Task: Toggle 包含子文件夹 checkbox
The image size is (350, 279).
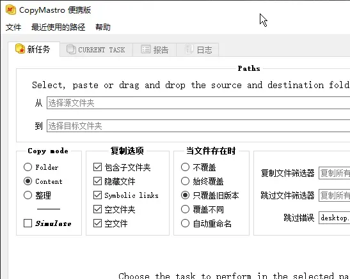Action: click(122, 167)
